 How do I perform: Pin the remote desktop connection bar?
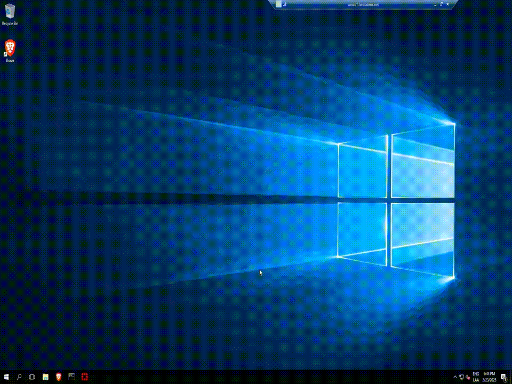pyautogui.click(x=278, y=4)
